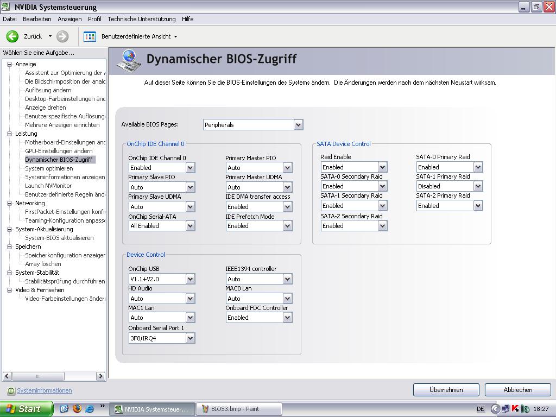Open OnChip IDE Channel 0 dropdown
This screenshot has height=417, width=556.
tap(162, 168)
